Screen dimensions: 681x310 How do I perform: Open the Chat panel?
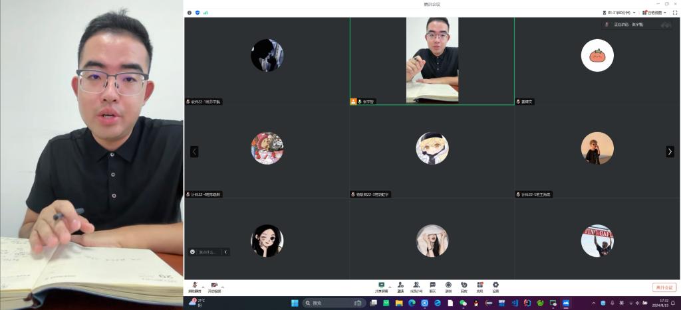432,286
